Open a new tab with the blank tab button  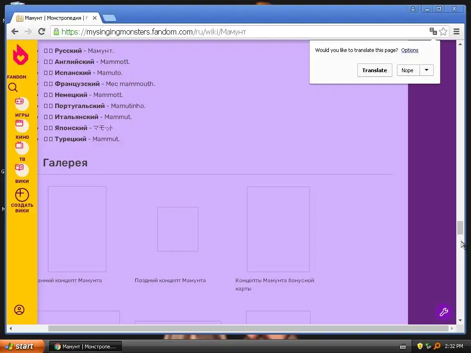pyautogui.click(x=109, y=18)
